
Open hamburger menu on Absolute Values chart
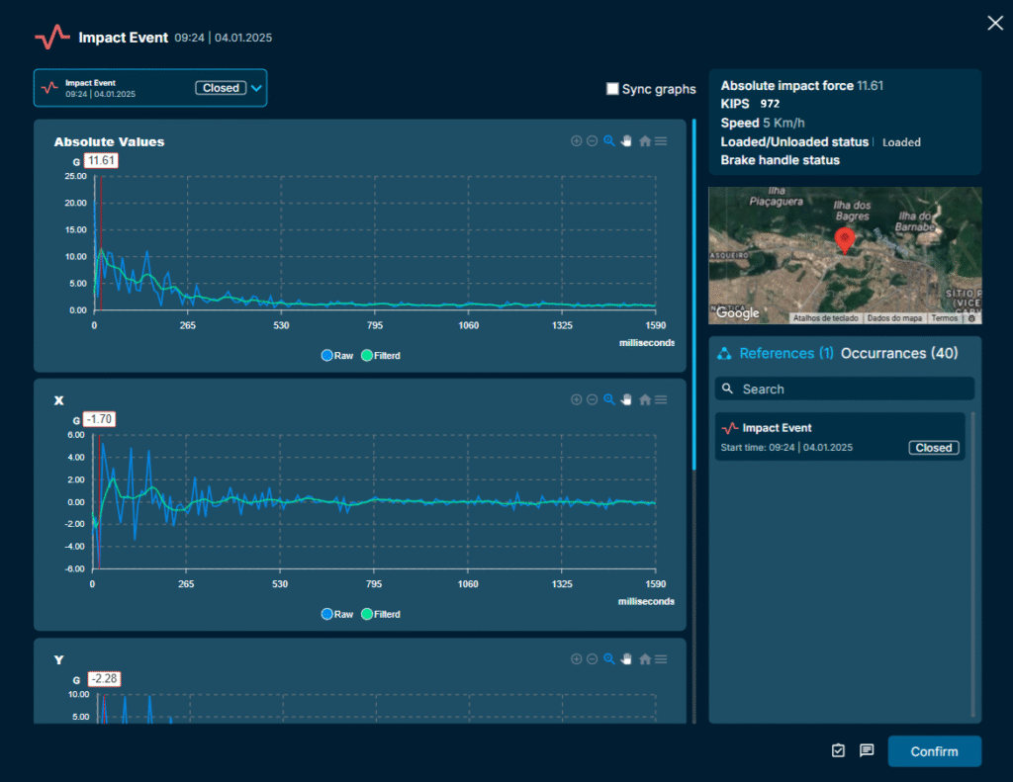[x=661, y=141]
